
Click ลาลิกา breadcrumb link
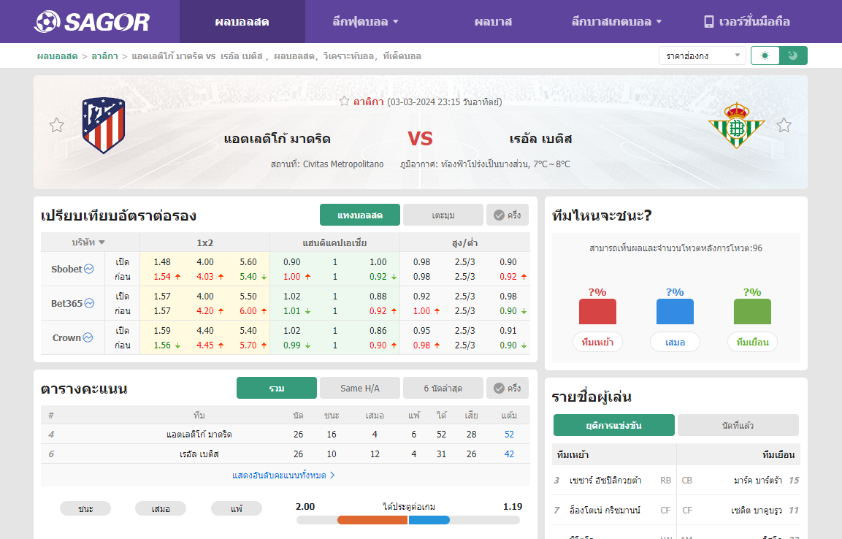click(x=104, y=56)
